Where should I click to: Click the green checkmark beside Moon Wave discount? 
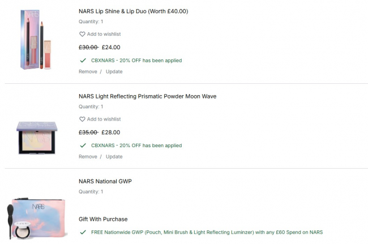pos(83,145)
